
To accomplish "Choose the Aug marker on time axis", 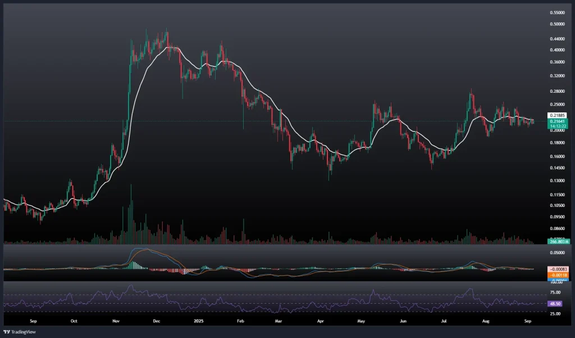I will (486, 321).
